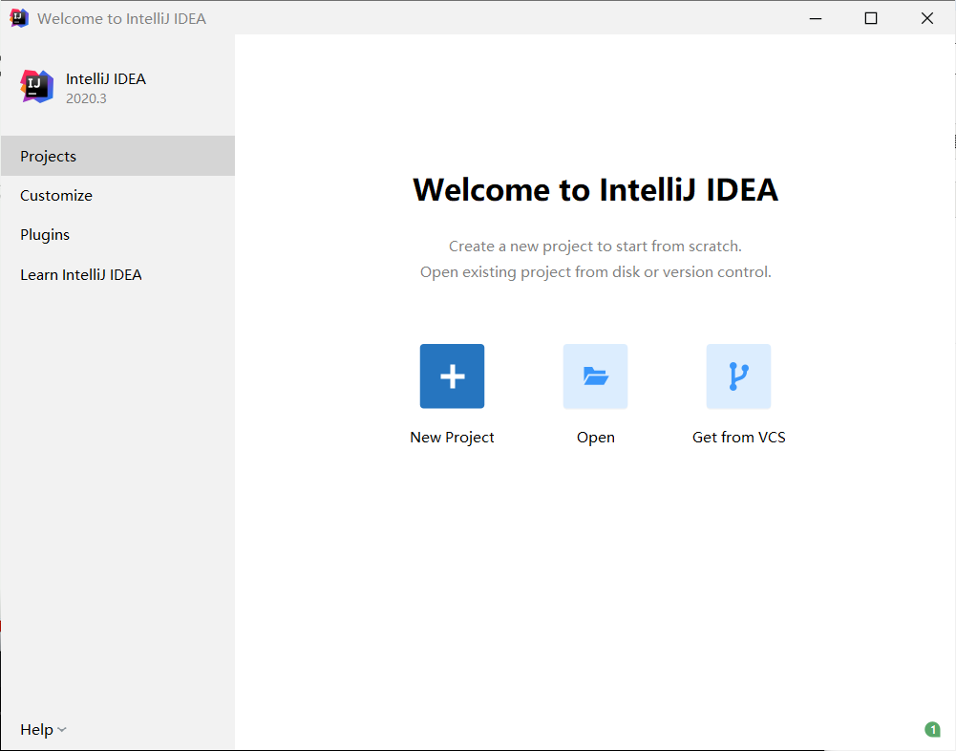
Task: Minimize the Welcome to IntelliJ IDEA window
Action: [816, 18]
